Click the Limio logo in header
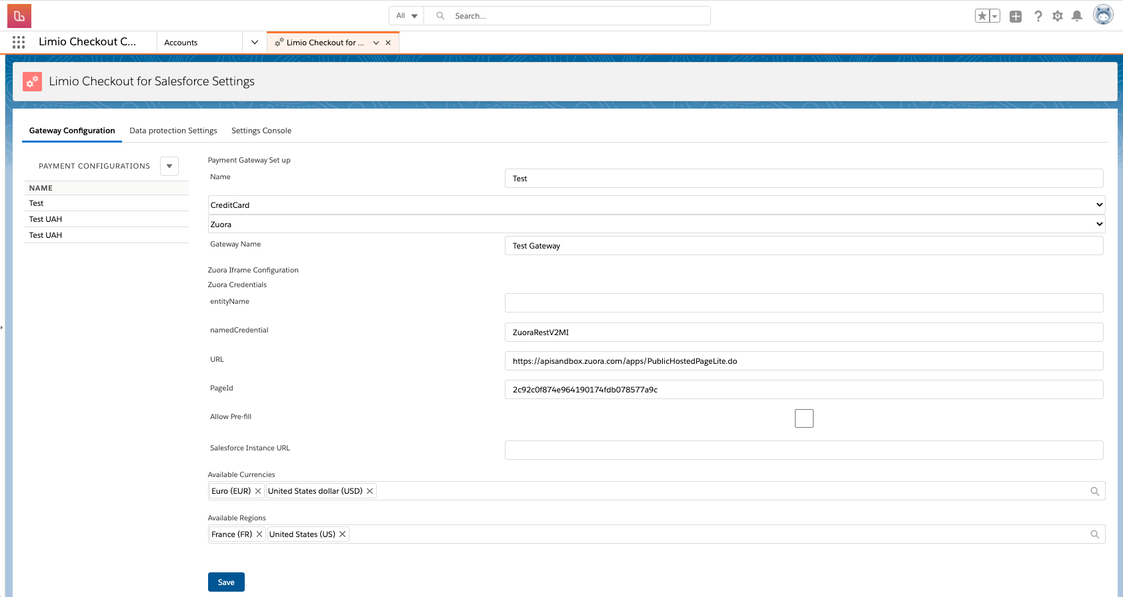The height and width of the screenshot is (597, 1123). 19,16
